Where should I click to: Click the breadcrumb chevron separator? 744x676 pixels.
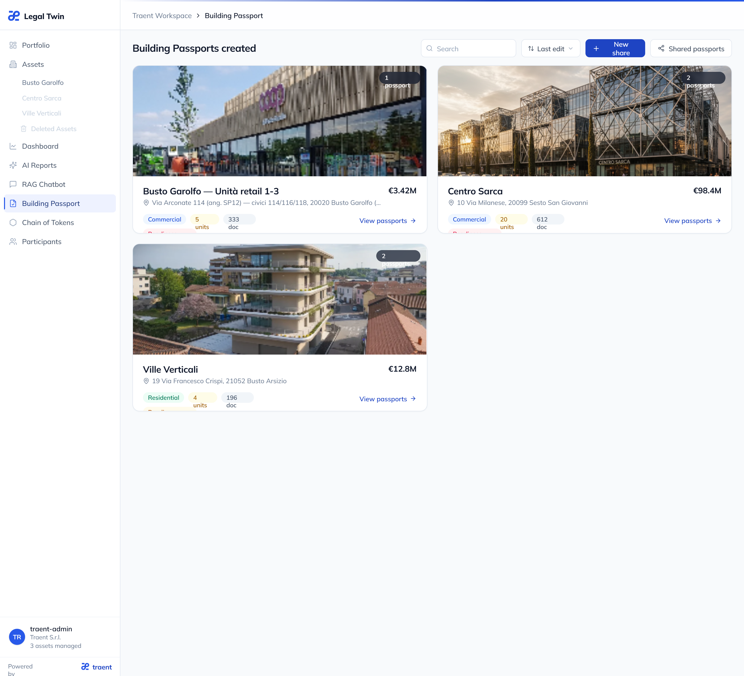pyautogui.click(x=198, y=16)
